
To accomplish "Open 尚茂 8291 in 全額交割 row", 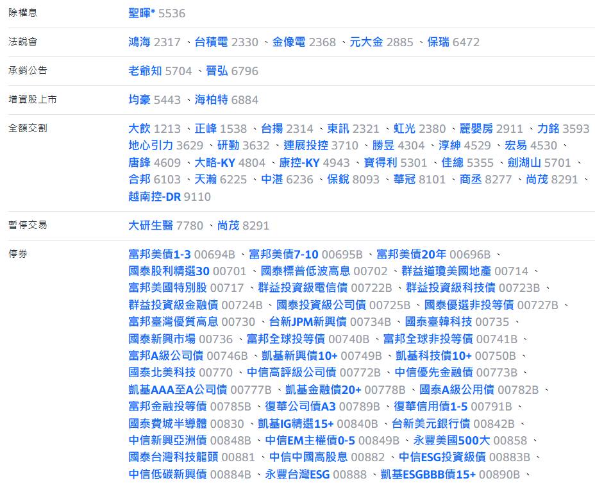I will (x=552, y=179).
